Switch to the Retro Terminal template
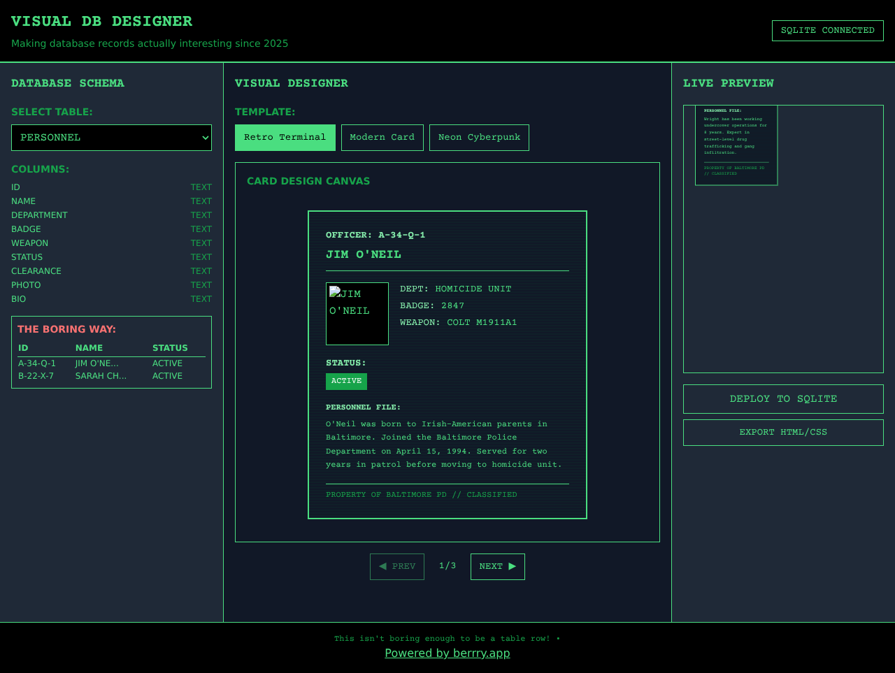Viewport: 895px width, 673px height. 285,137
